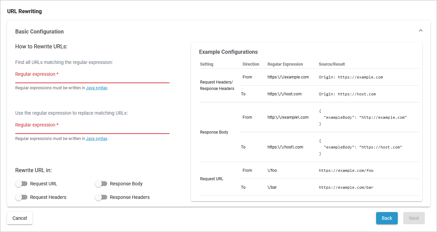Open Java syntax link under the replace field
This screenshot has height=232, width=437.
(x=96, y=139)
